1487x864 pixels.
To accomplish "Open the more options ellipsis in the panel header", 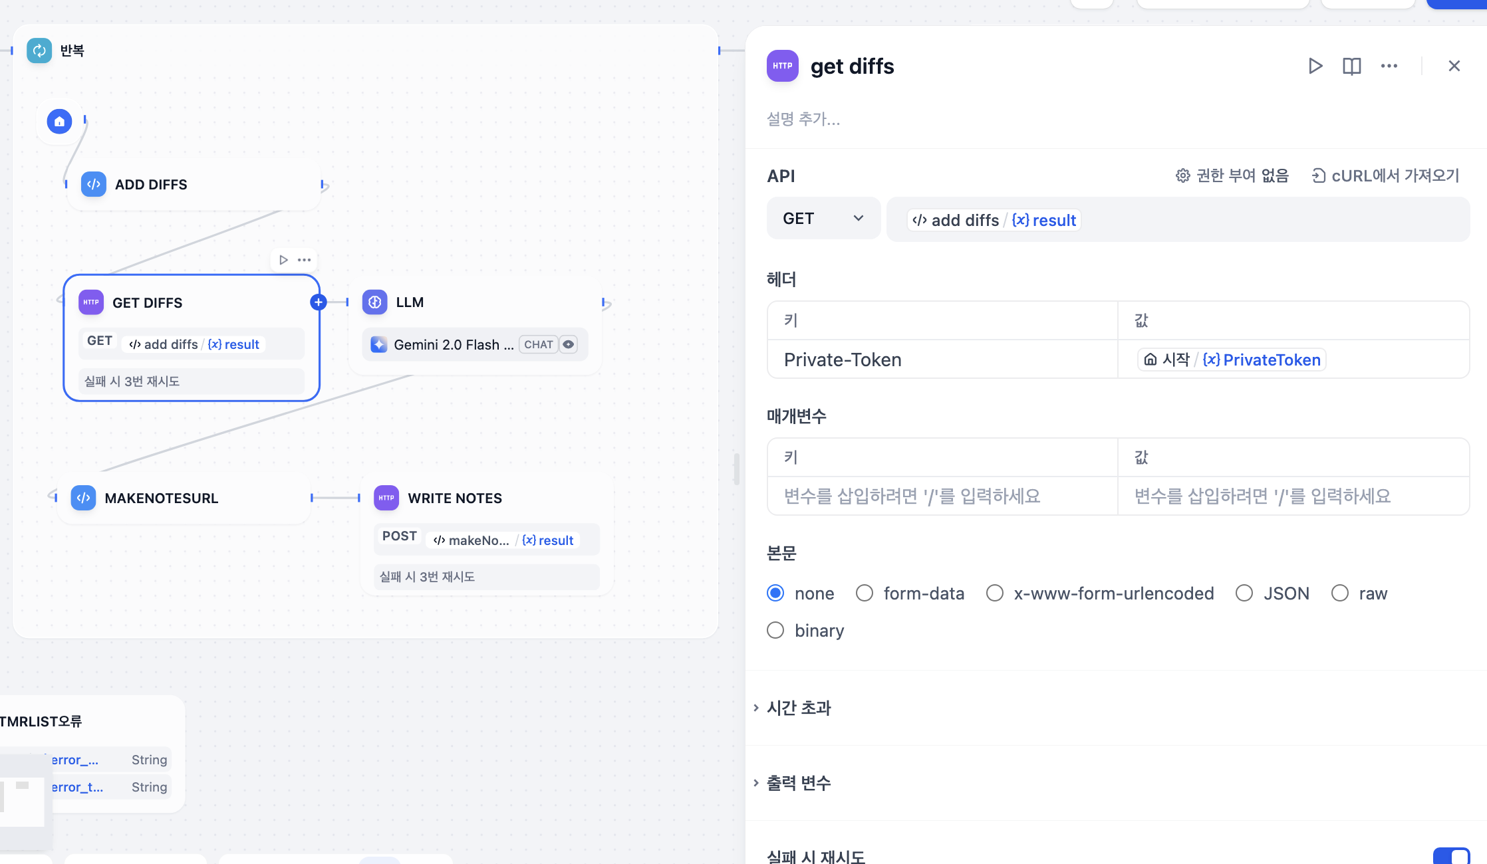I will [1389, 66].
